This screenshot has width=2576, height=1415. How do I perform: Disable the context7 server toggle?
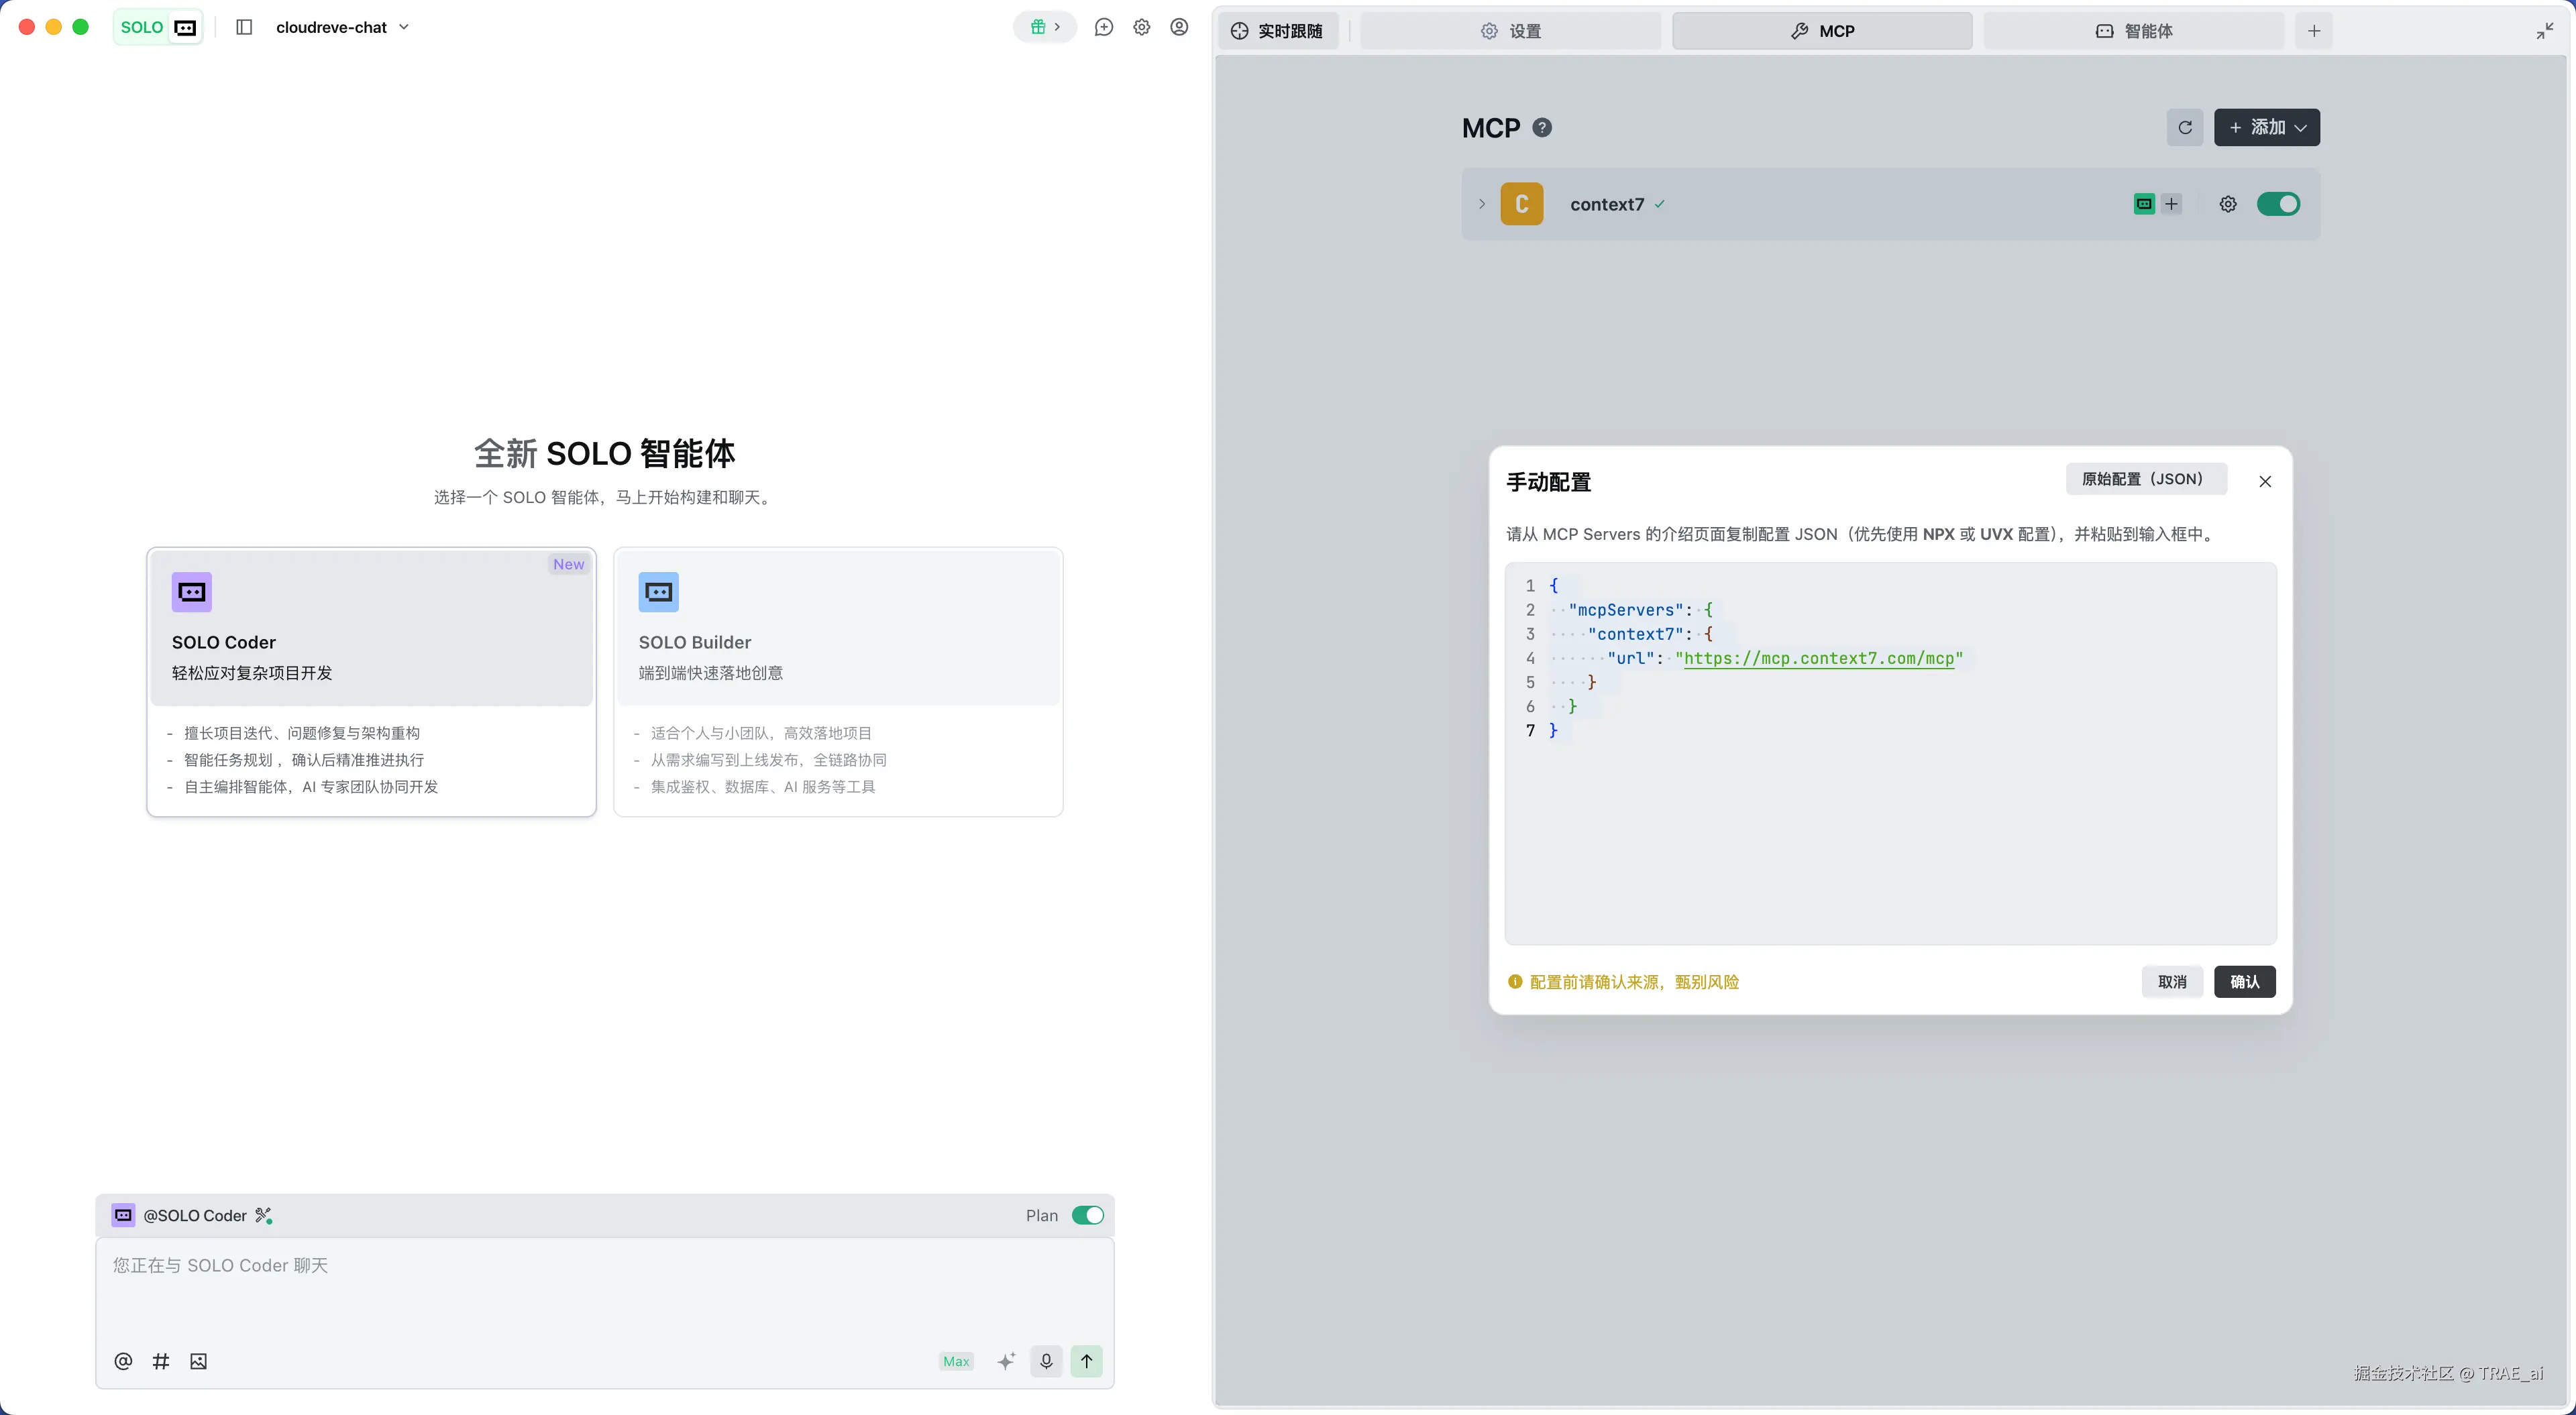tap(2278, 204)
